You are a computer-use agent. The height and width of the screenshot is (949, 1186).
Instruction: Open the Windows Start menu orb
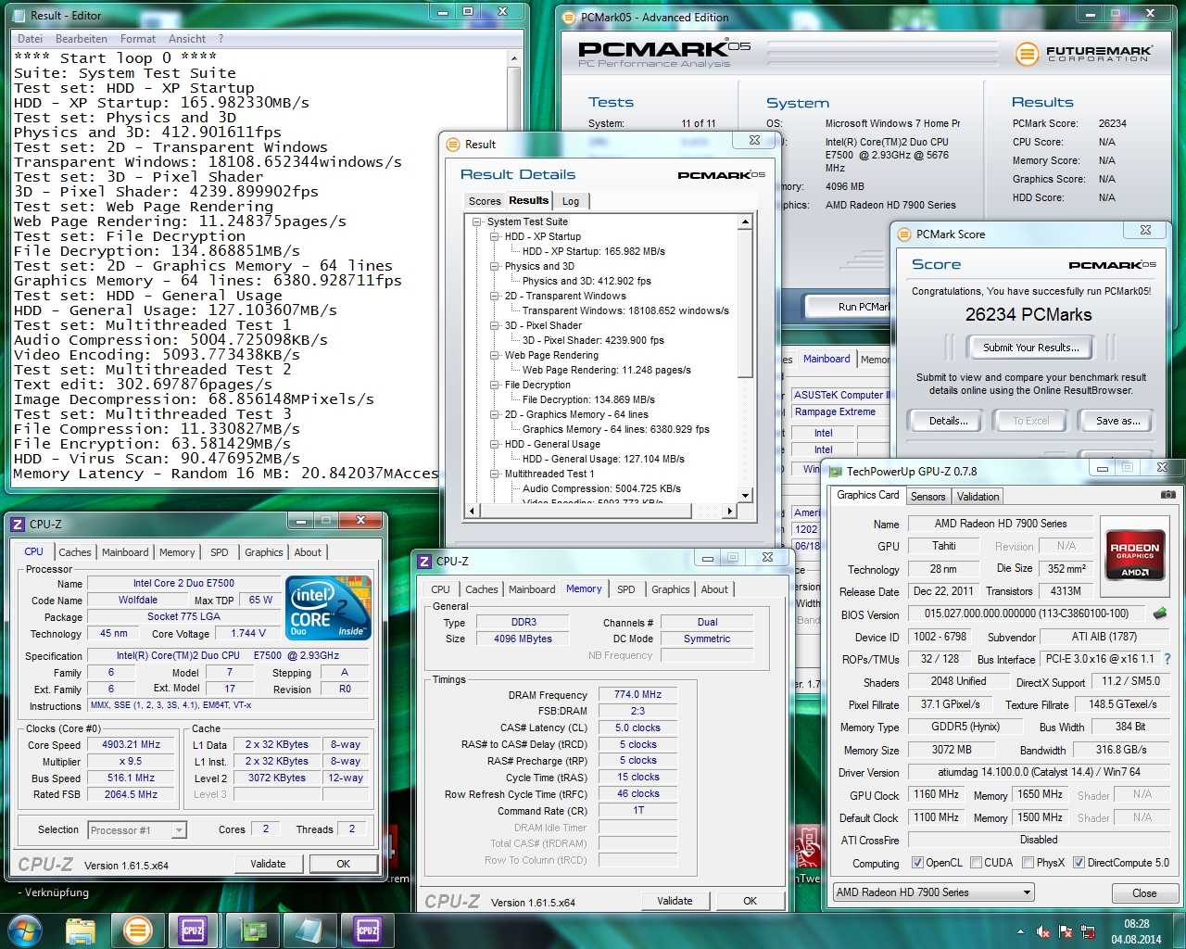pos(25,930)
